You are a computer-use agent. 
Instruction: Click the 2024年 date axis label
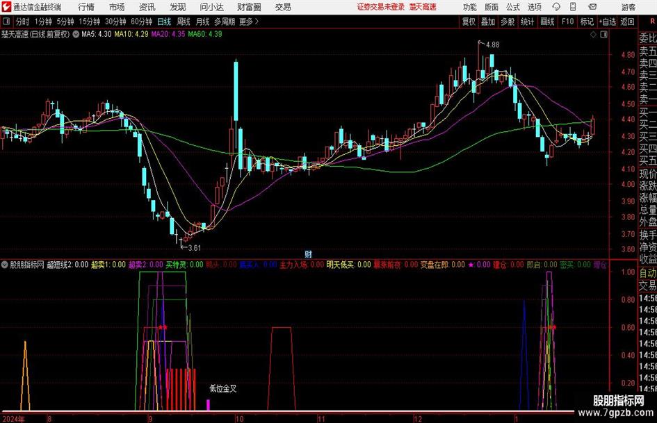(13, 419)
